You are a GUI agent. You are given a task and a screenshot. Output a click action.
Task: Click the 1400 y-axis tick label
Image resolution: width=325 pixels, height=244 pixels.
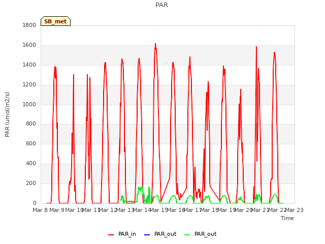(x=29, y=65)
